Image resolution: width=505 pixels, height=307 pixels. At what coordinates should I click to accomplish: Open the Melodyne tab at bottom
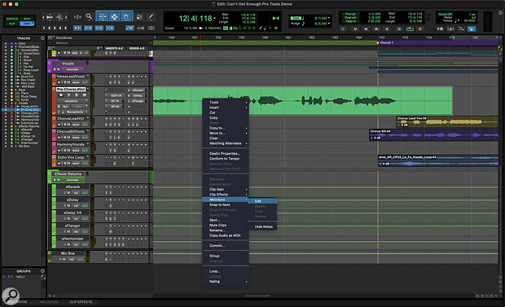click(49, 302)
